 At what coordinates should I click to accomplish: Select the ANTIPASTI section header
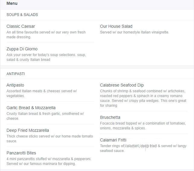16,74
